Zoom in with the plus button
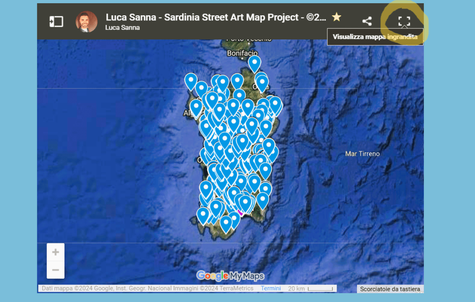Viewport: 475px width, 302px height. (56, 252)
